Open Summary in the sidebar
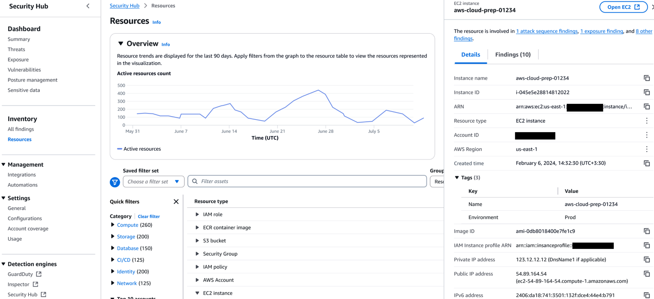This screenshot has height=299, width=654. (x=19, y=39)
